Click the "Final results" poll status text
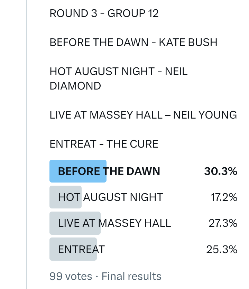 coord(131,276)
